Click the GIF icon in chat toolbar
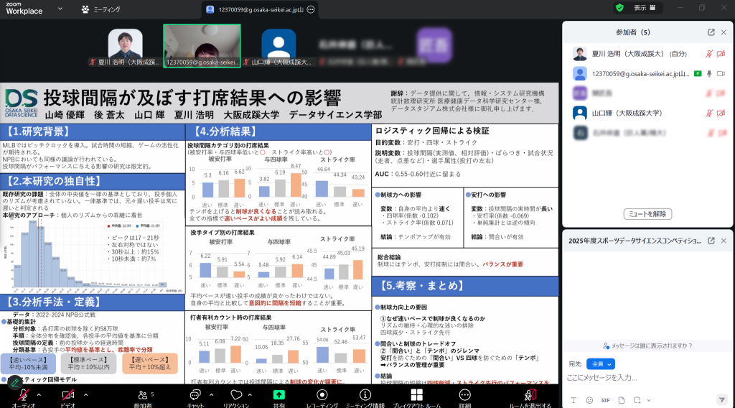This screenshot has height=408, width=735. [604, 399]
